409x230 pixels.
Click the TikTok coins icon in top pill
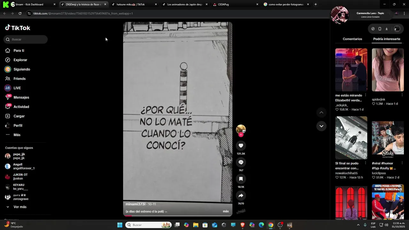coord(373,29)
